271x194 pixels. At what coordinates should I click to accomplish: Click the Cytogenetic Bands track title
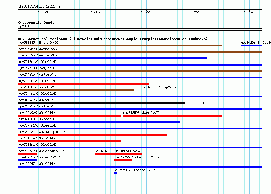[x=36, y=22]
